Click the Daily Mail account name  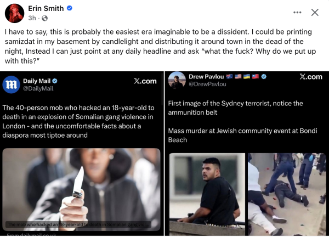[x=37, y=81]
